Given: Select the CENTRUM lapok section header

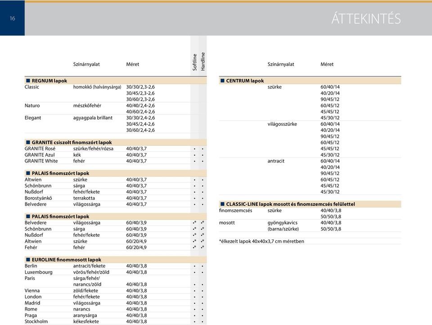Looking at the screenshot, I should [310, 81].
